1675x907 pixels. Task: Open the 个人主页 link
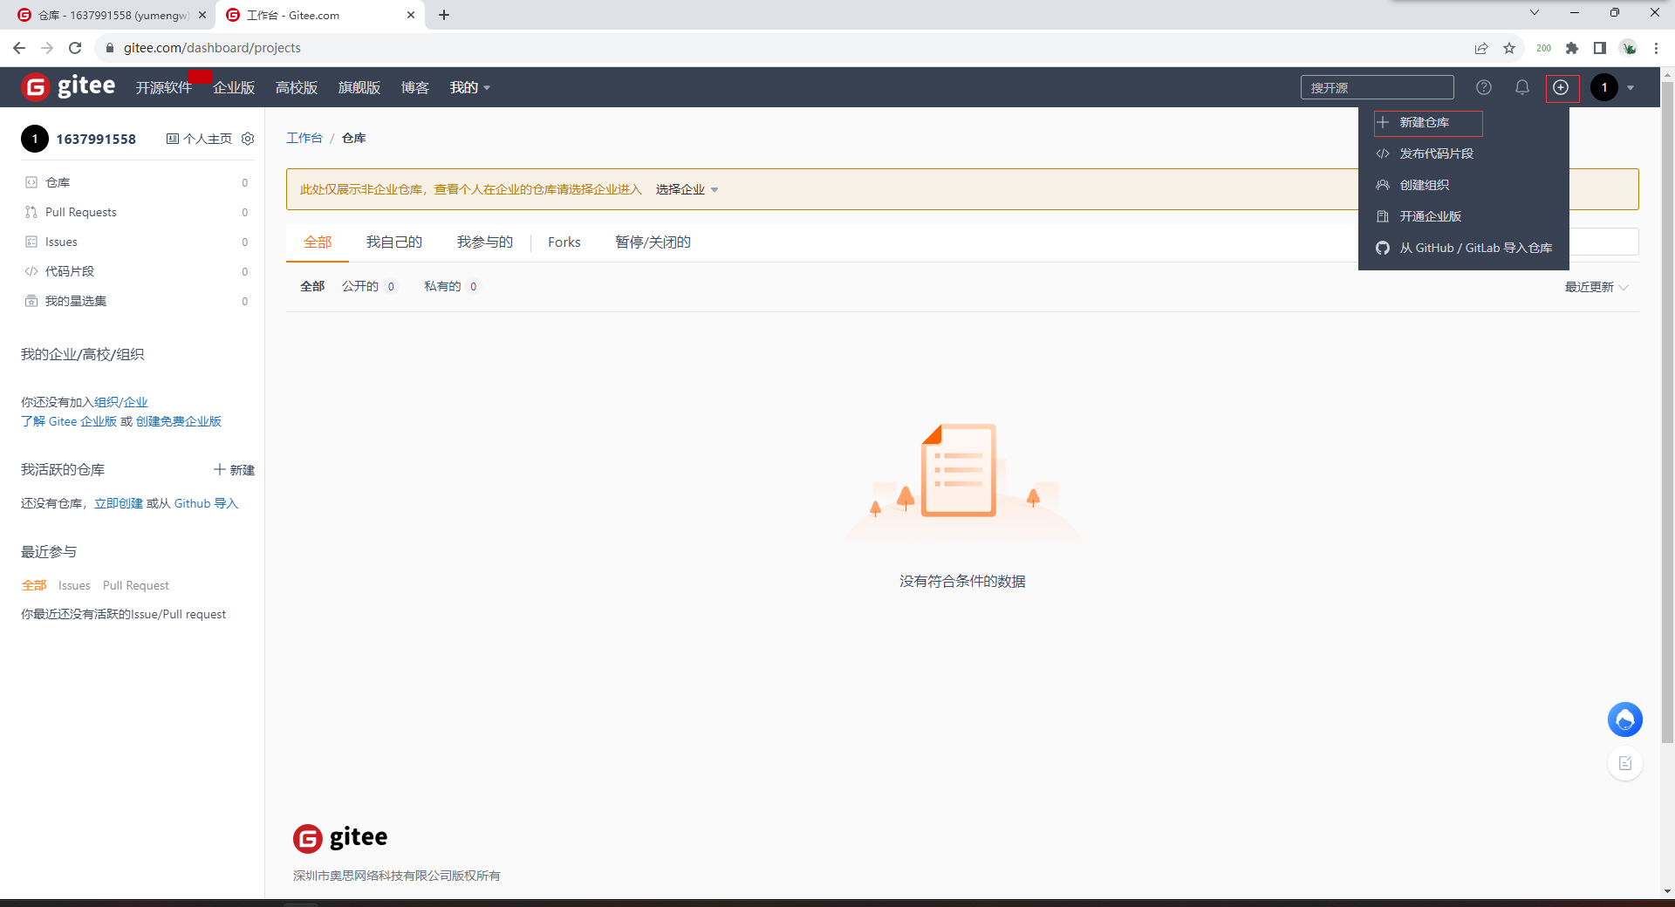[200, 139]
